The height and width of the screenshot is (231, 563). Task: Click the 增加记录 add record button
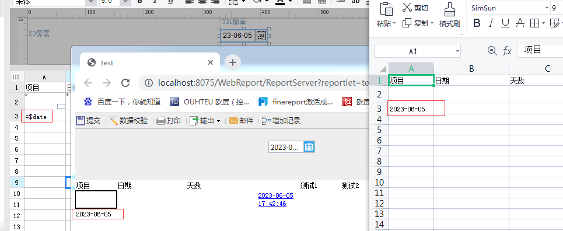click(281, 121)
